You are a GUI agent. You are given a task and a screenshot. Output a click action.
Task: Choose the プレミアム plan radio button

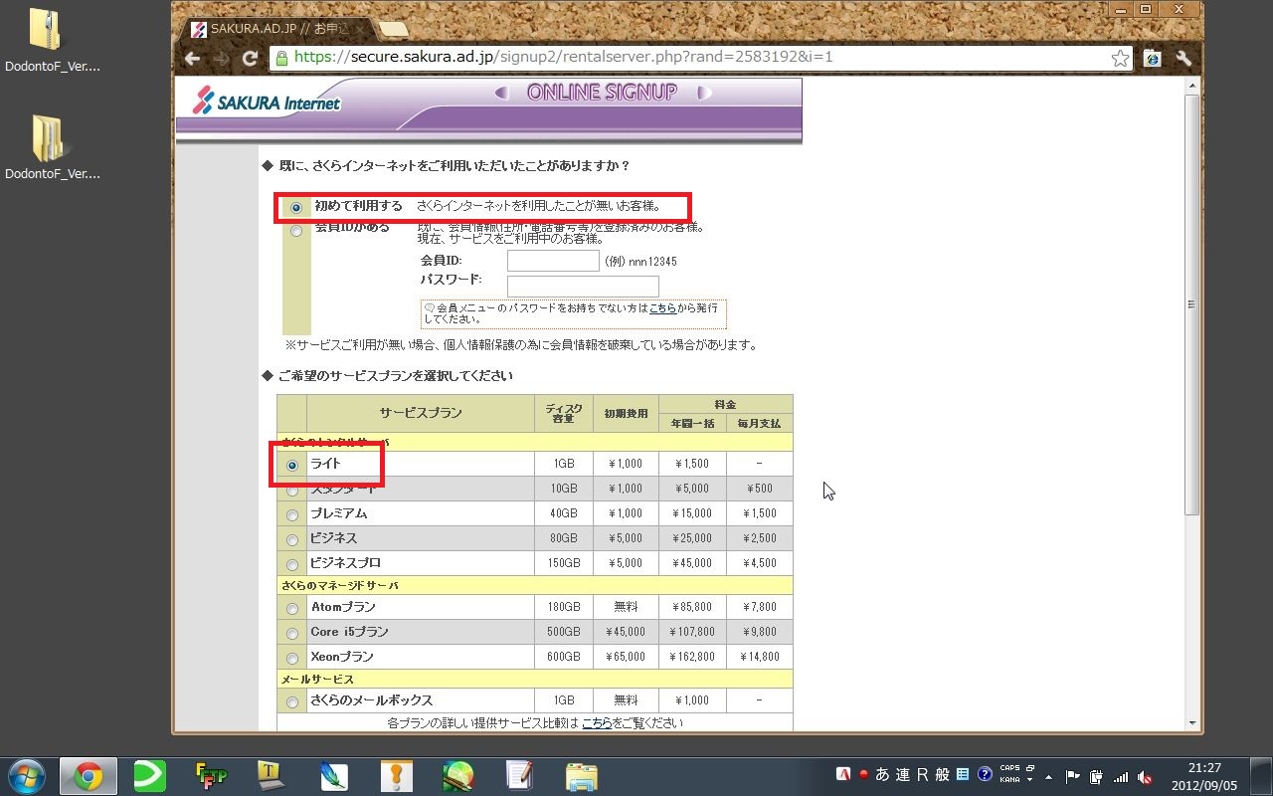(x=291, y=515)
